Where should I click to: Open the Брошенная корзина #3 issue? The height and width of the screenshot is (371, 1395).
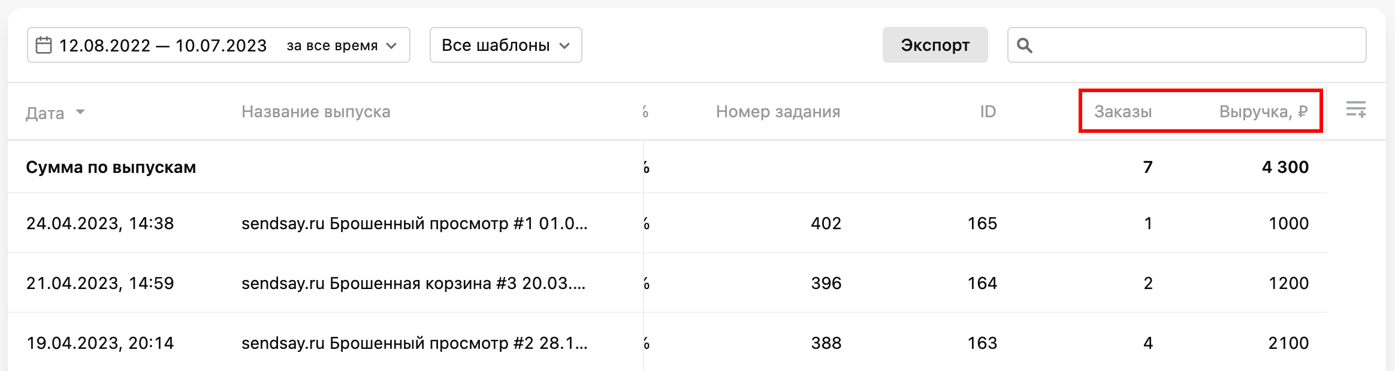pos(413,283)
